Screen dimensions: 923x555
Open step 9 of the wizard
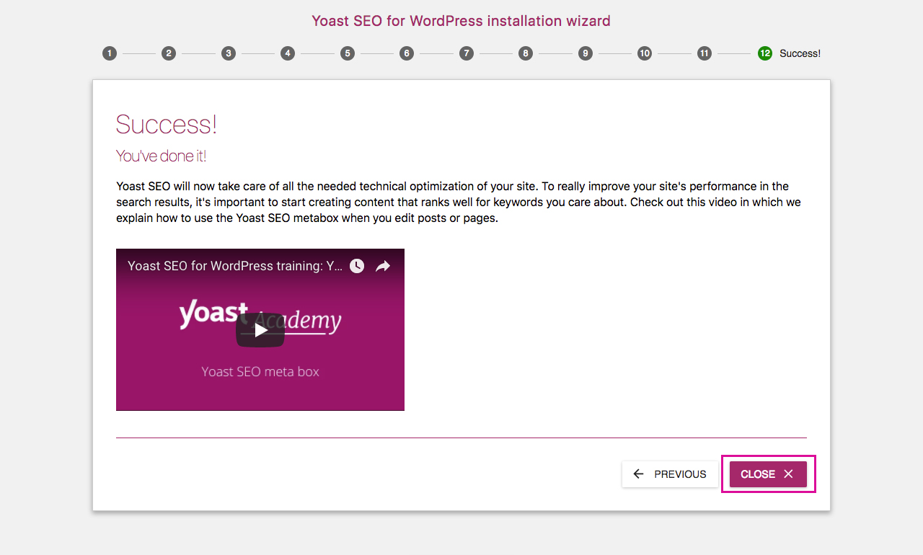tap(586, 53)
